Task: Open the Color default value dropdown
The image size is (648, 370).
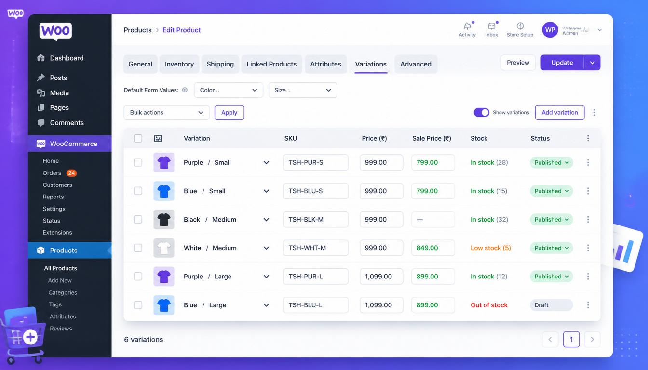Action: coord(229,90)
